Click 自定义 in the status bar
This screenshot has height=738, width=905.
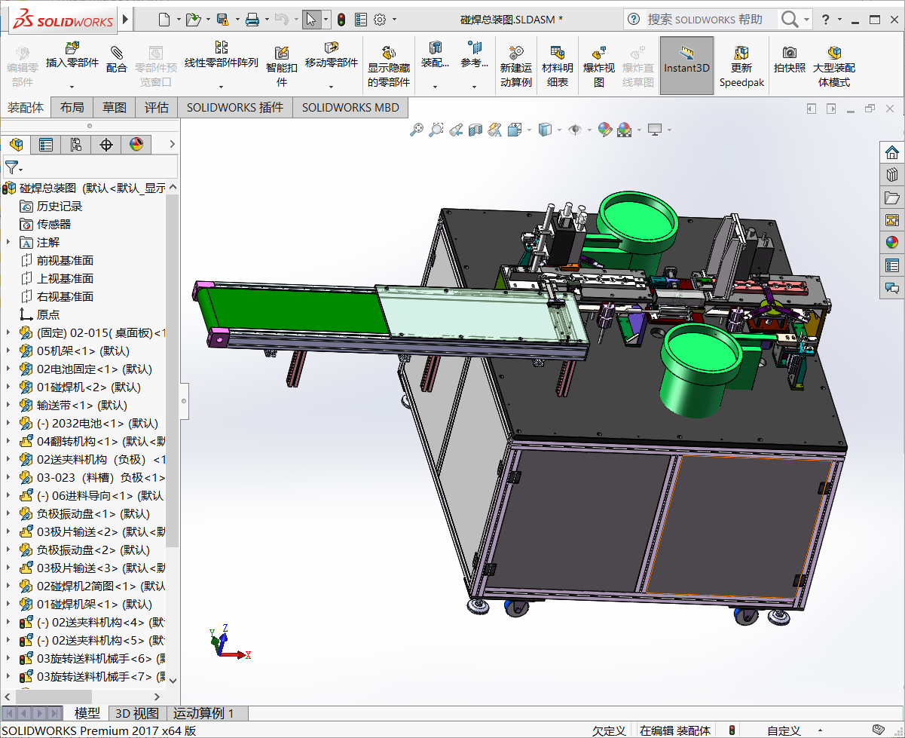(x=784, y=730)
